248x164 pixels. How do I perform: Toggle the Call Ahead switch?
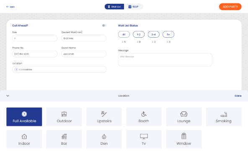104,26
